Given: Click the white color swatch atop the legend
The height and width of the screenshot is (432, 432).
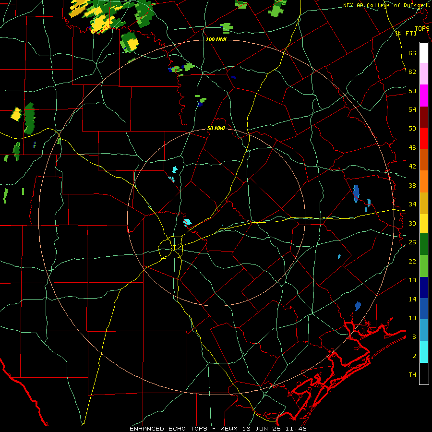Looking at the screenshot, I should (424, 53).
